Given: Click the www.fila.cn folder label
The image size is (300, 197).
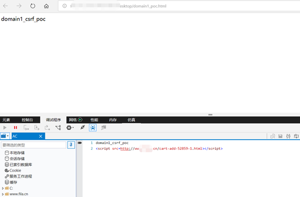Looking at the screenshot, I should [x=19, y=194].
